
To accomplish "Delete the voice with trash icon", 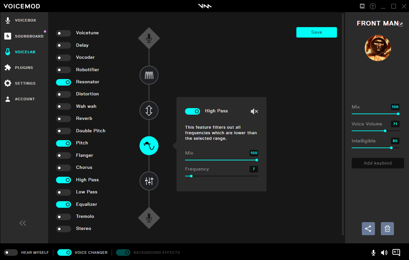I will (387, 229).
